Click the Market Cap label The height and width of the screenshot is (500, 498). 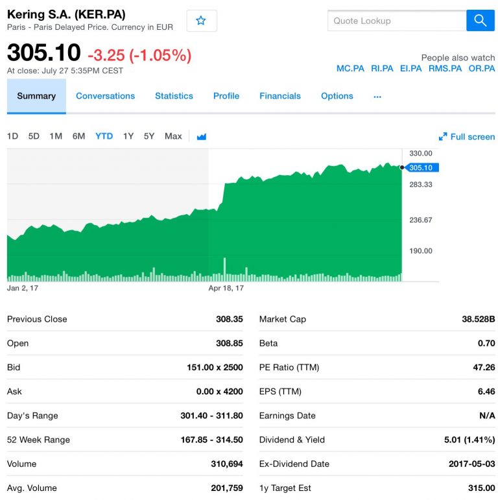(x=283, y=319)
